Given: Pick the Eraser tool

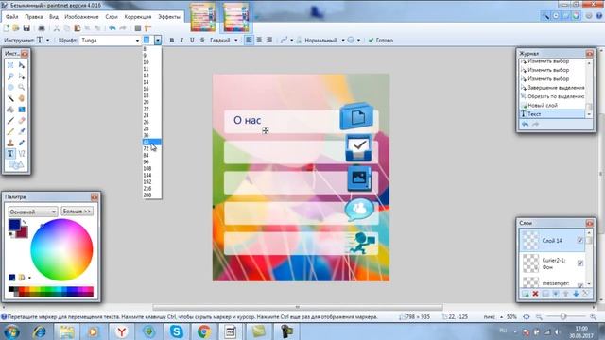Looking at the screenshot, I should [x=22, y=121].
